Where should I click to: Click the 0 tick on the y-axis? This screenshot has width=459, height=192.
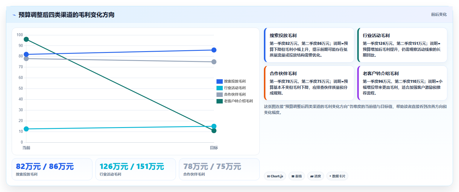[x=22, y=142]
